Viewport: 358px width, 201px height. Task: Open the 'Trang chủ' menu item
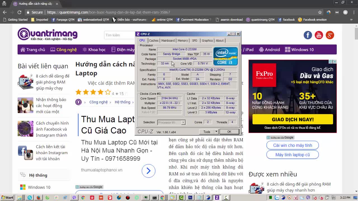point(33,50)
